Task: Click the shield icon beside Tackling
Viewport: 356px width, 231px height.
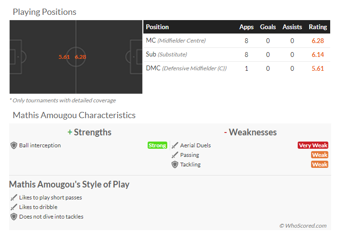Action: (175, 165)
